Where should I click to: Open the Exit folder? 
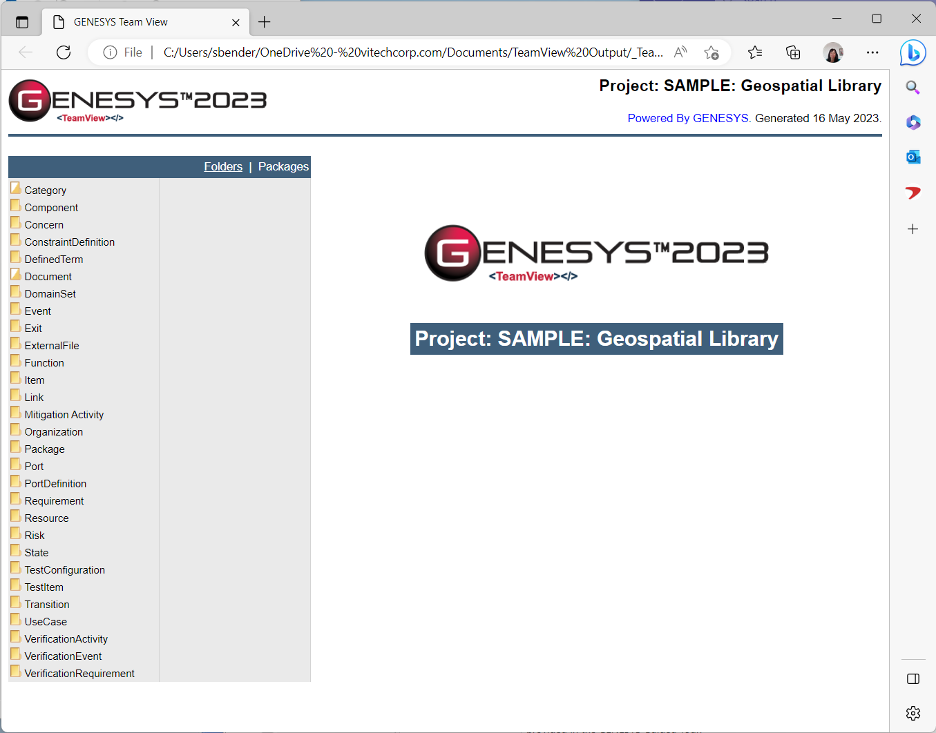(26, 328)
